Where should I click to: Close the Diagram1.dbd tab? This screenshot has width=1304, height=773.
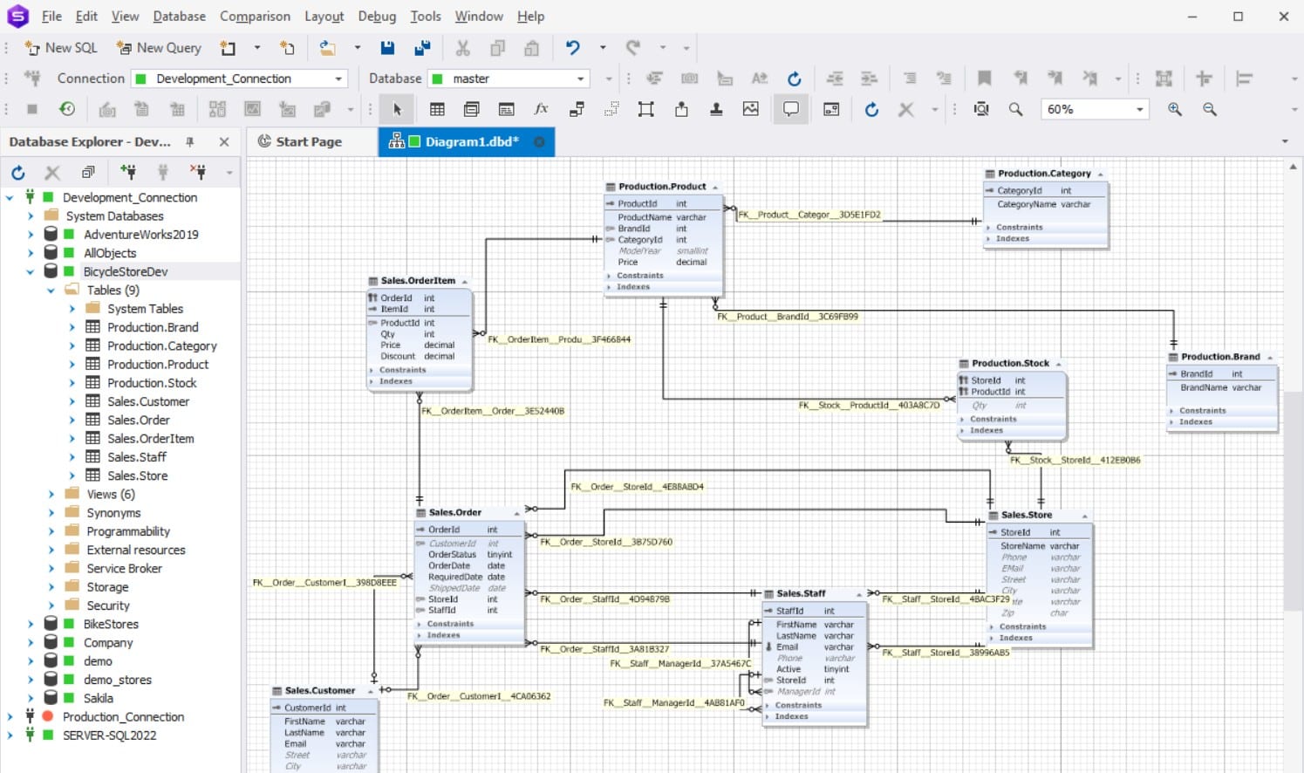pos(539,141)
